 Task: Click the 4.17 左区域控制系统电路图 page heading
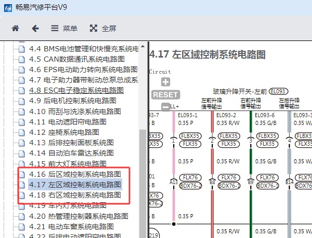[x=207, y=54]
